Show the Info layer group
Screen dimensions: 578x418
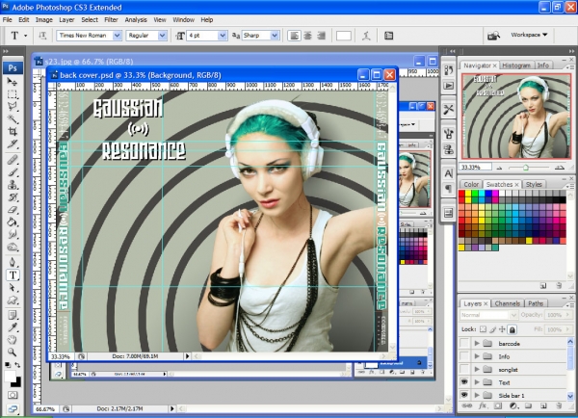point(464,356)
